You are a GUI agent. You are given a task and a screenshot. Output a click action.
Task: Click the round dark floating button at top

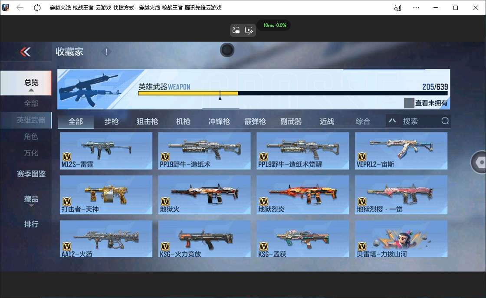227,50
